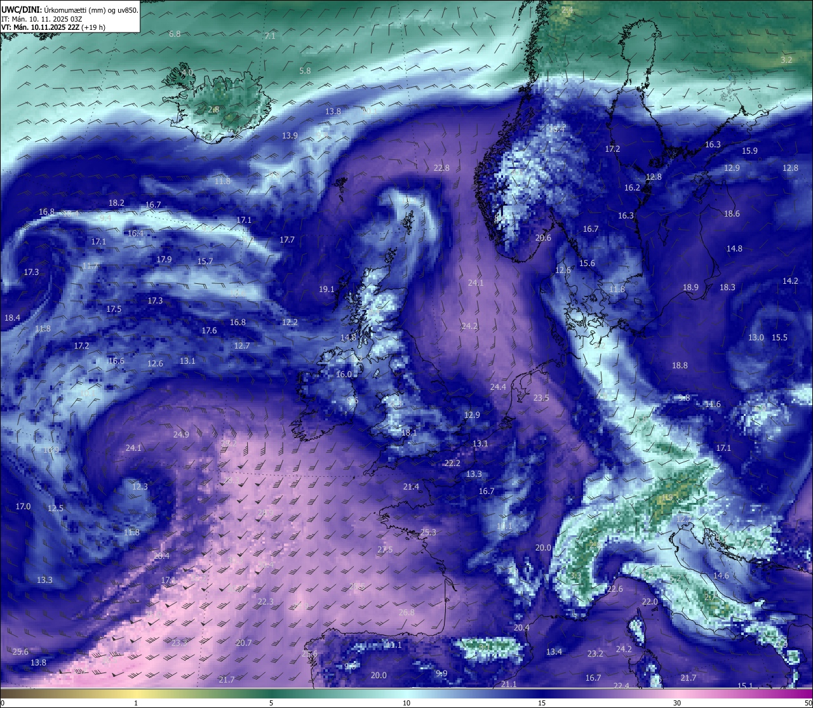The height and width of the screenshot is (708, 813).
Task: Click the map value 9.9 over Spain
Action: point(441,674)
